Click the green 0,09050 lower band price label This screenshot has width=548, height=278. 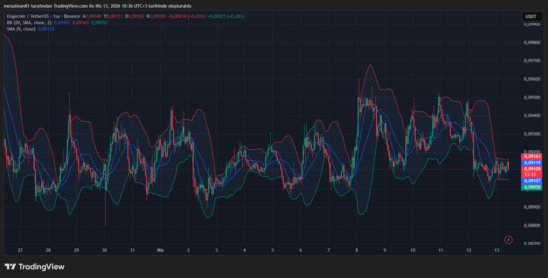click(x=532, y=187)
